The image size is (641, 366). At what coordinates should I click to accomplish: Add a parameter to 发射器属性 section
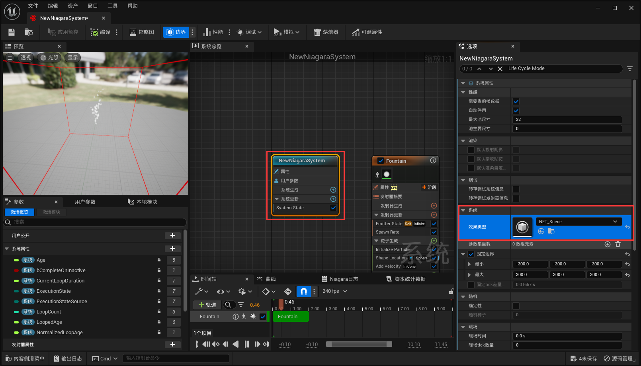tap(173, 345)
